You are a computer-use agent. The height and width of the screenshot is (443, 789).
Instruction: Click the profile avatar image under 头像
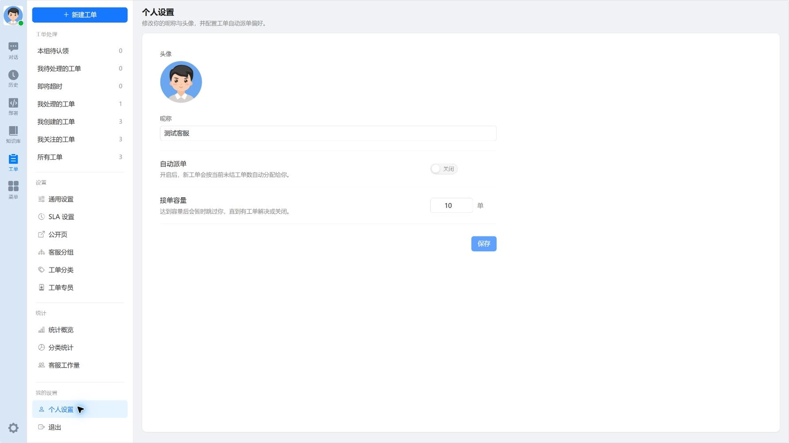[181, 82]
